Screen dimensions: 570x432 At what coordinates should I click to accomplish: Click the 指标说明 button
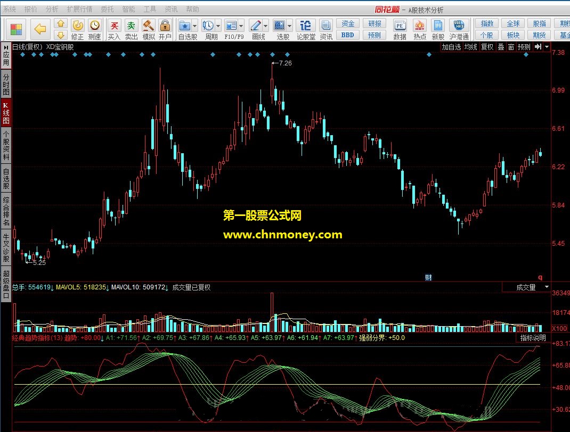tap(533, 338)
